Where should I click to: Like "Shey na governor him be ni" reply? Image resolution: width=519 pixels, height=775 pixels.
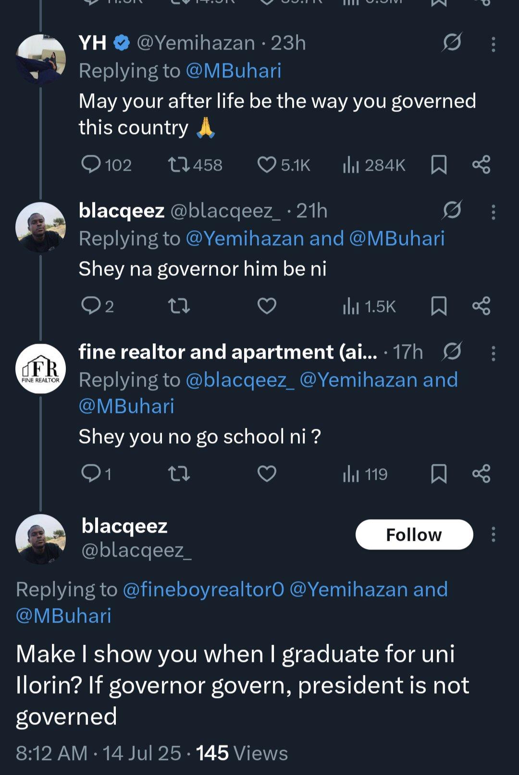tap(267, 306)
